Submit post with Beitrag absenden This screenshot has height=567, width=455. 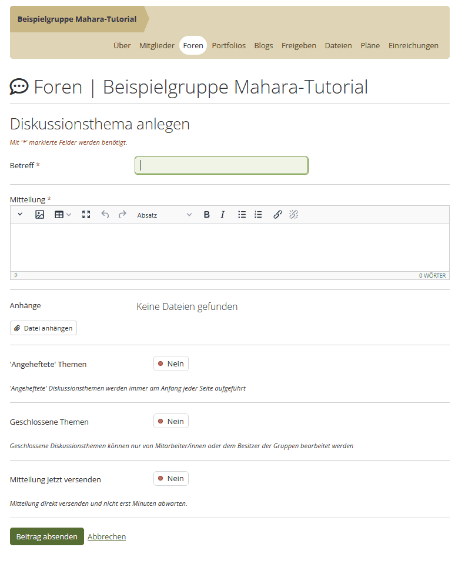pyautogui.click(x=47, y=536)
